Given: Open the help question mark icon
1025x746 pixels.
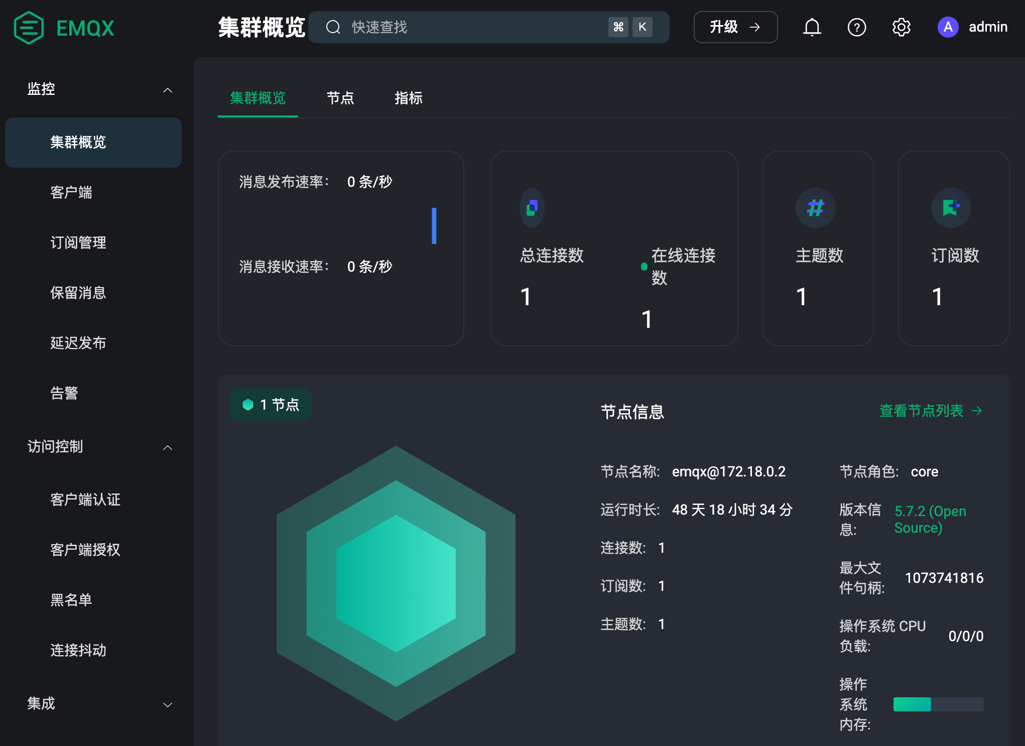Looking at the screenshot, I should (x=856, y=27).
